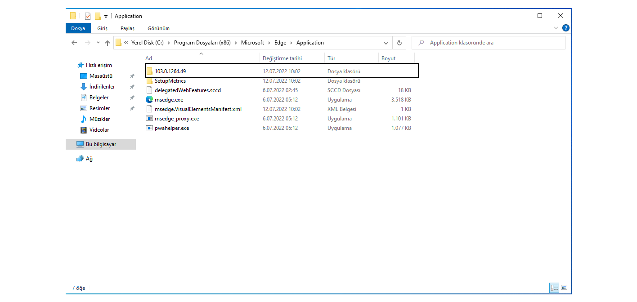
Task: Select the 103.0.1264.49 folder icon
Action: pos(150,71)
